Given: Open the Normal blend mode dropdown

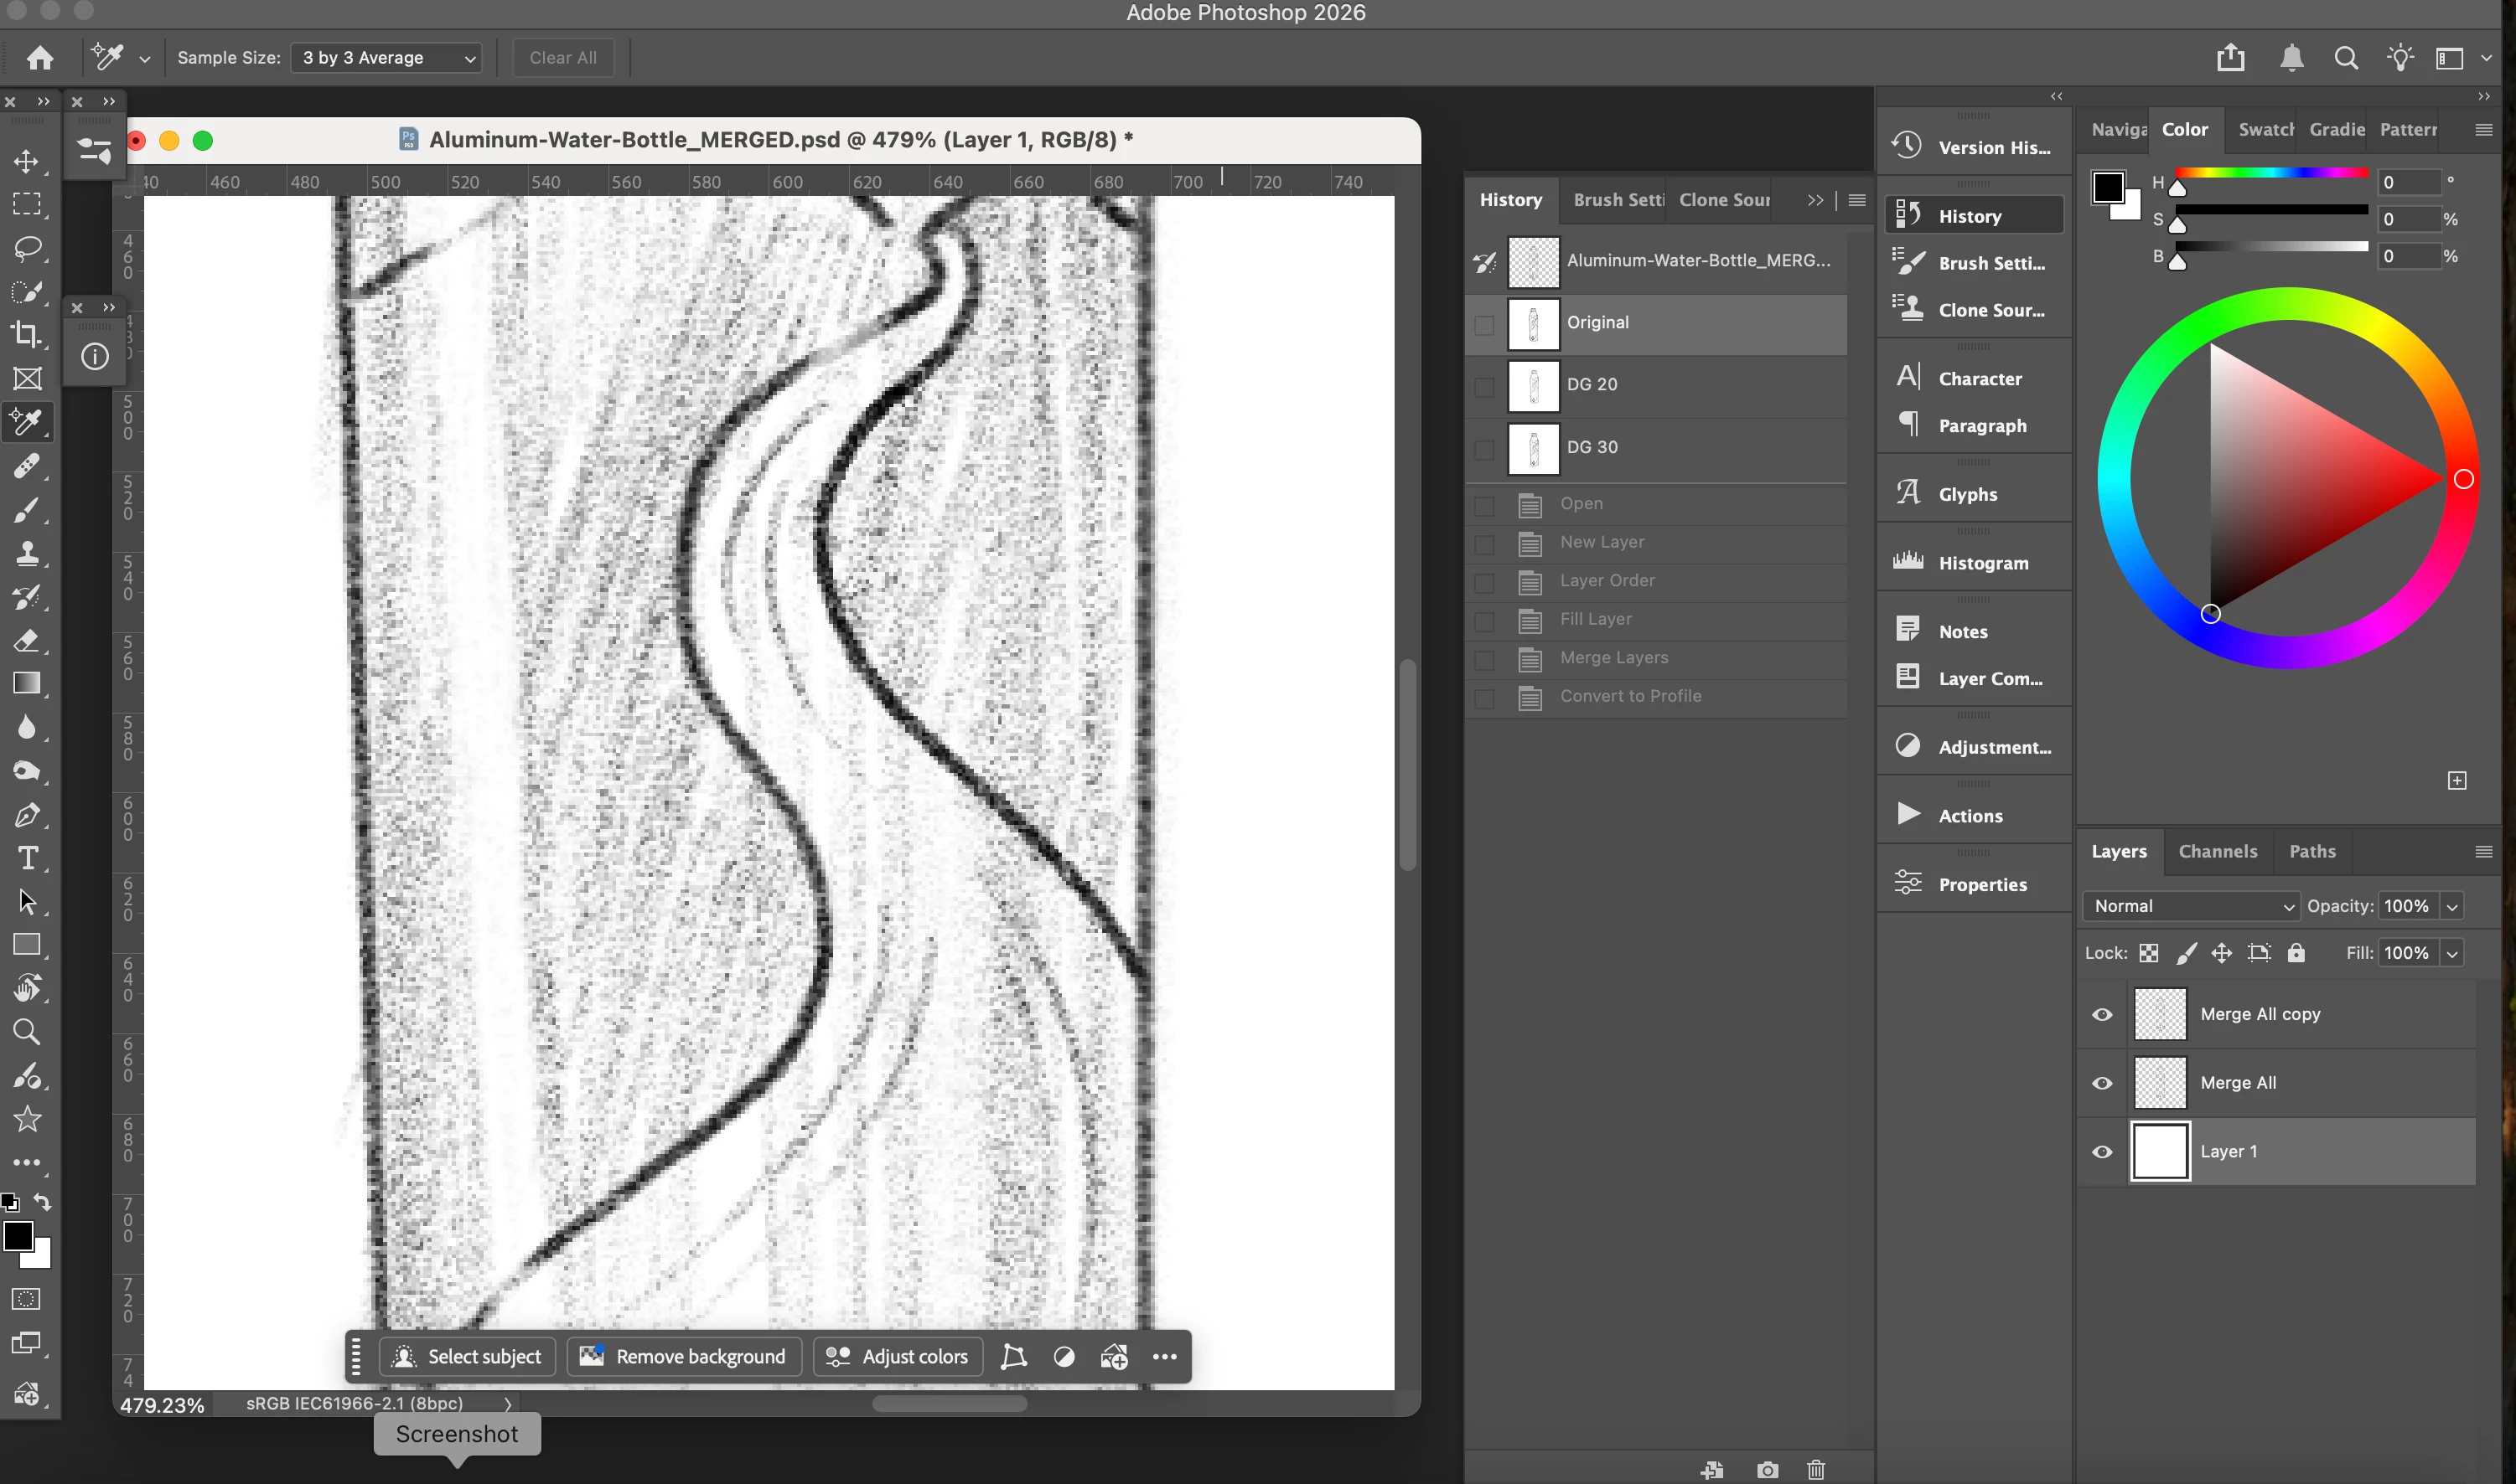Looking at the screenshot, I should (2191, 906).
